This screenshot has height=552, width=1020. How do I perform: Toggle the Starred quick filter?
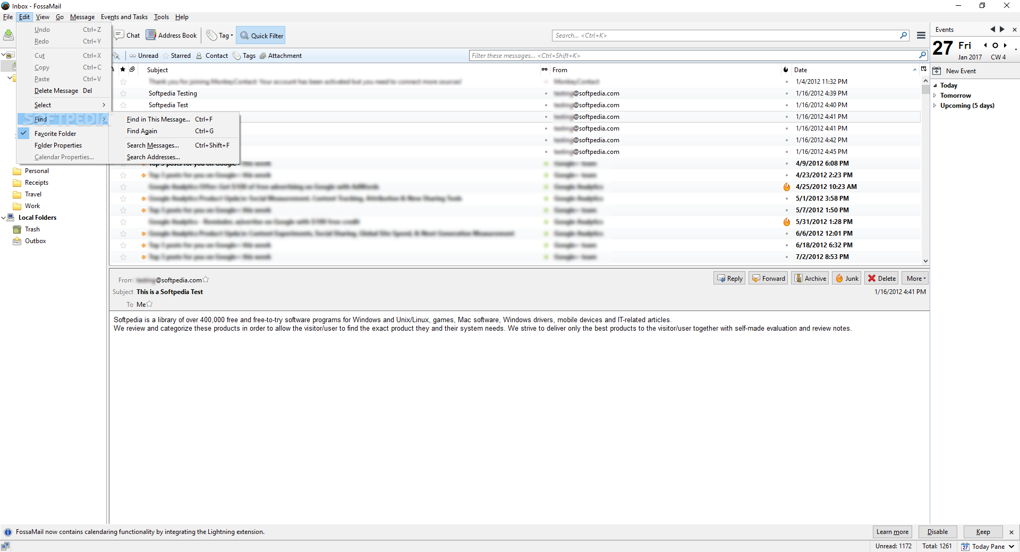coord(177,56)
